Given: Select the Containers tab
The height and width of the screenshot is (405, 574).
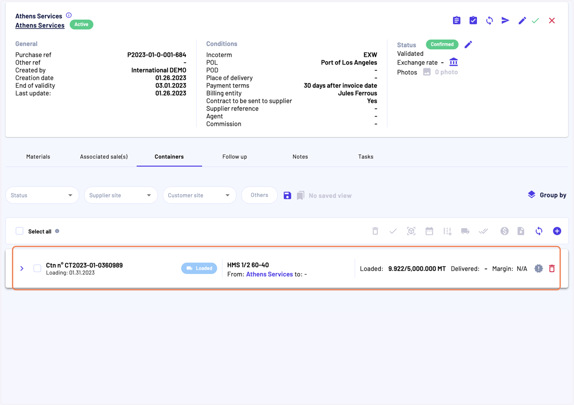Looking at the screenshot, I should pos(169,156).
